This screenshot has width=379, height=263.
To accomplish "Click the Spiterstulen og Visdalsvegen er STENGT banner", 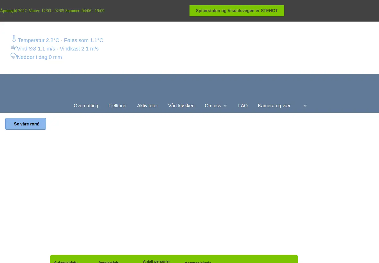I will coord(237,11).
